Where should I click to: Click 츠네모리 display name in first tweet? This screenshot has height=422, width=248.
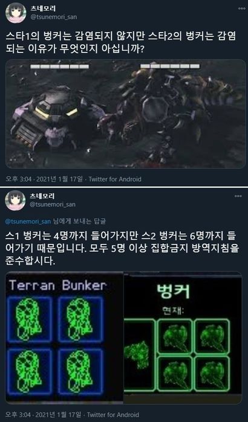(42, 9)
